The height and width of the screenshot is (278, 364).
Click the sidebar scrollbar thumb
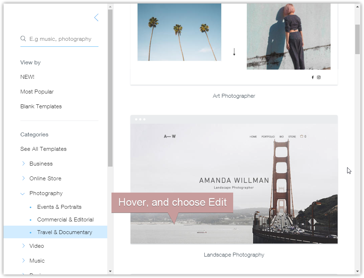(x=110, y=88)
